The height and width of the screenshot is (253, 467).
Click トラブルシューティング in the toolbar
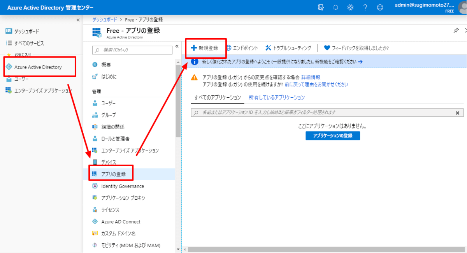288,48
